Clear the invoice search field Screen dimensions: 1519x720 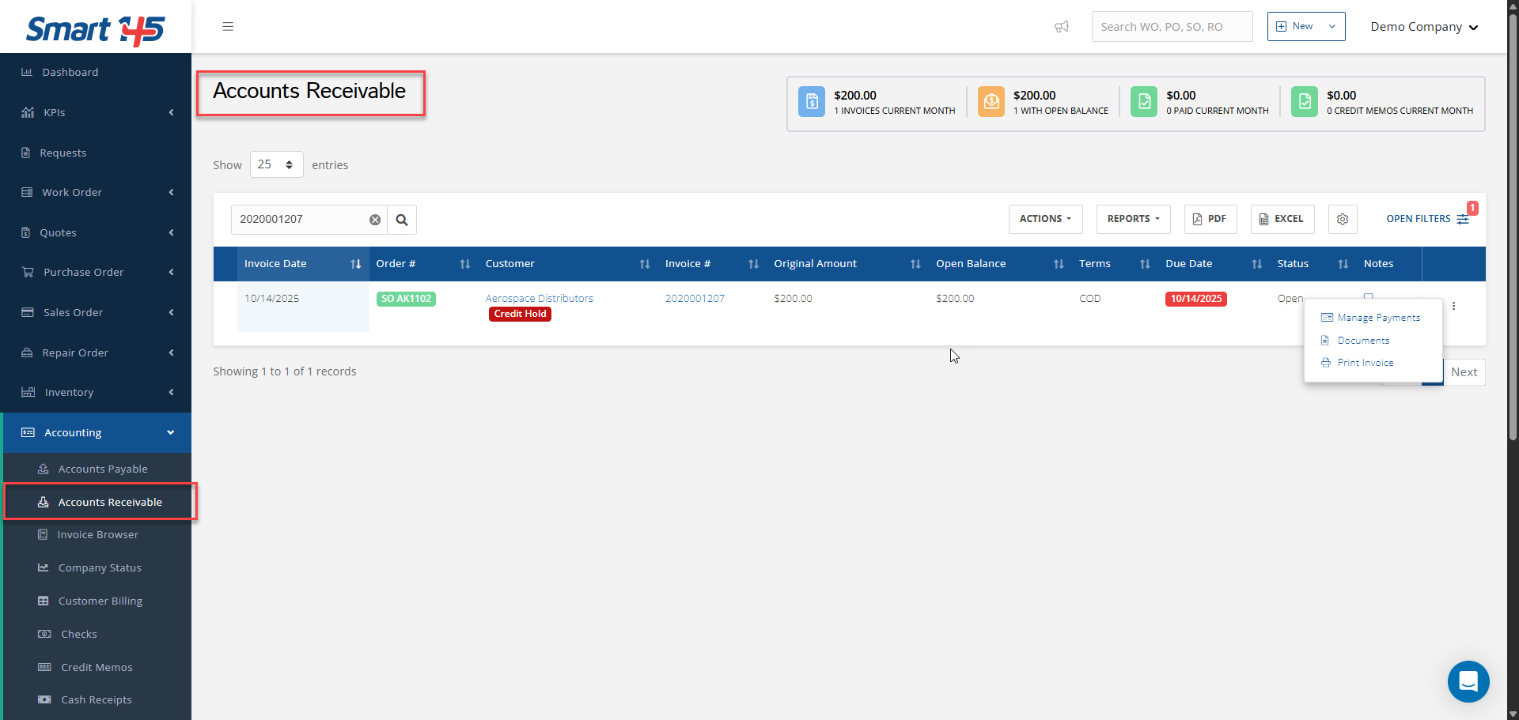pyautogui.click(x=375, y=220)
